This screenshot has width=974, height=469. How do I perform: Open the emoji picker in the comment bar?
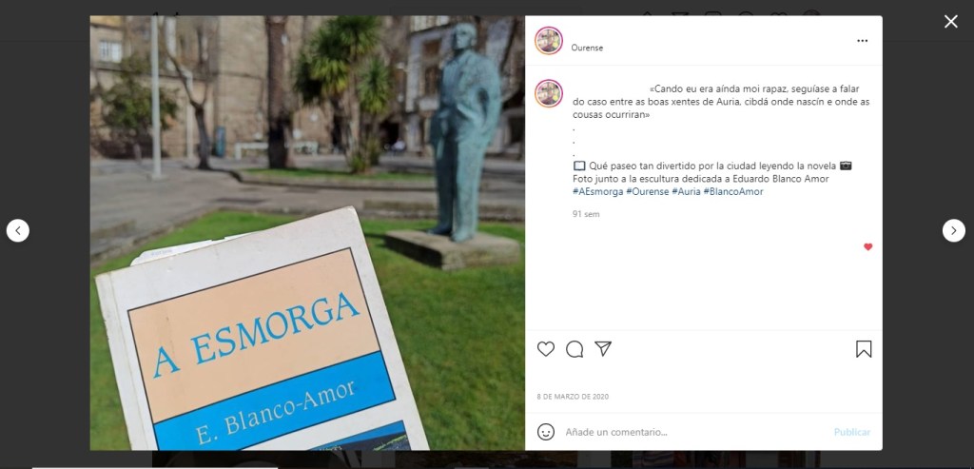(545, 432)
